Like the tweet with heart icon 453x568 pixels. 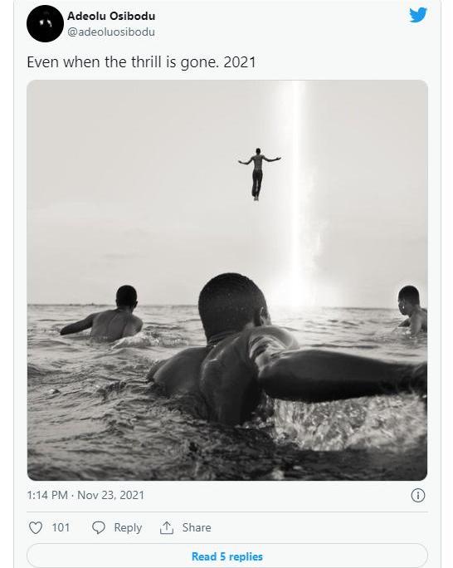pyautogui.click(x=36, y=527)
